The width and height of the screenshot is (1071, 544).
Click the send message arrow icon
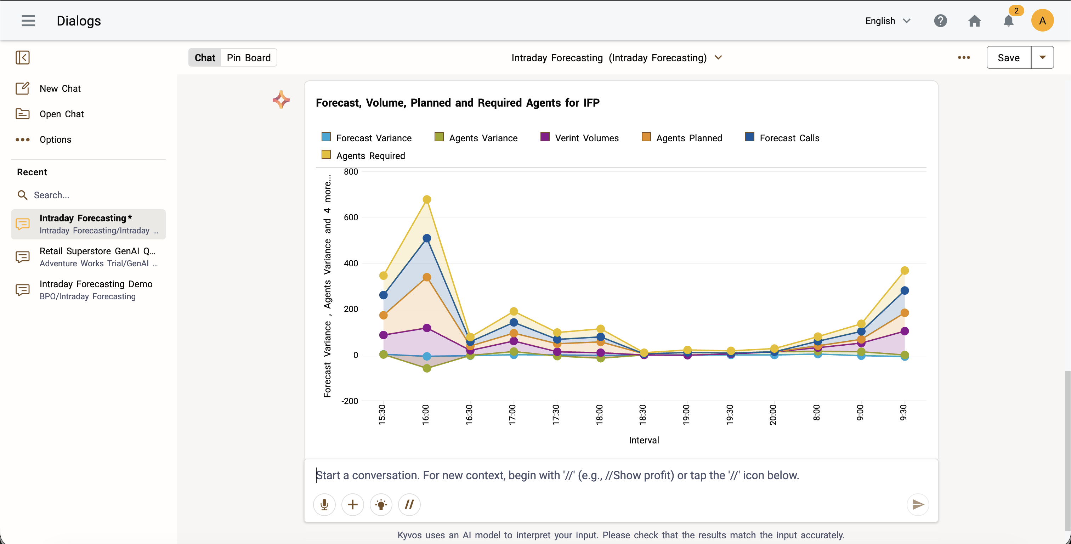pyautogui.click(x=918, y=504)
